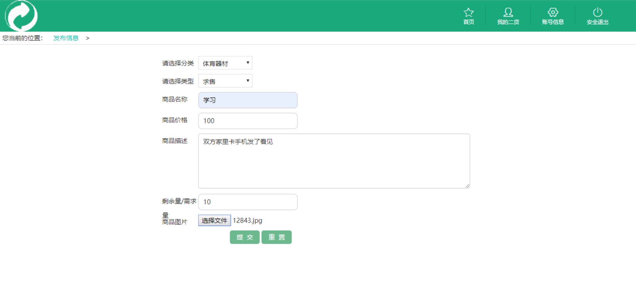Open the 发布信息 breadcrumb link
The image size is (636, 293).
point(66,38)
